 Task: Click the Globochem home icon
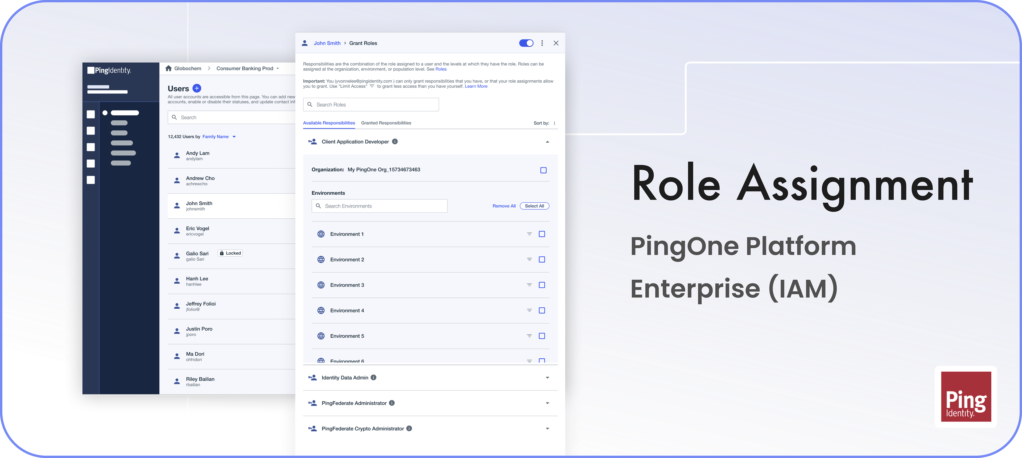pos(169,68)
